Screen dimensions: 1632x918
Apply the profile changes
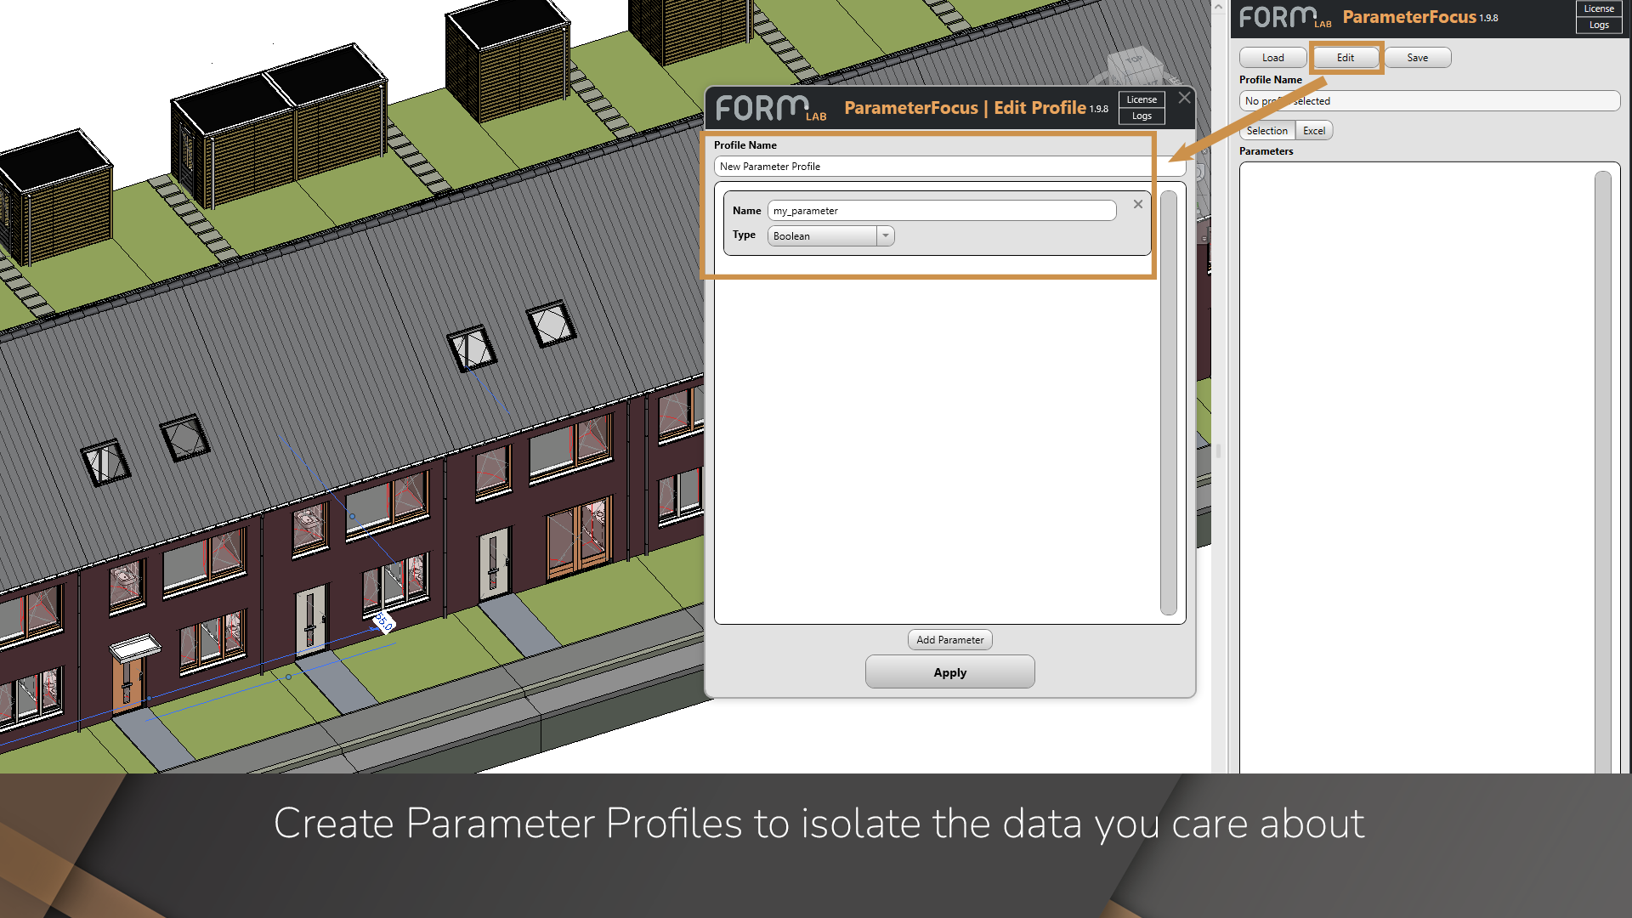coord(949,671)
